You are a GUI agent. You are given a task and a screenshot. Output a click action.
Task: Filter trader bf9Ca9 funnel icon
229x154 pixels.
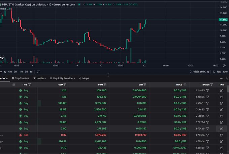[208, 129]
